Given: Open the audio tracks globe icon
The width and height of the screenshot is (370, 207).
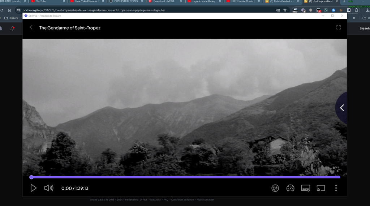Looking at the screenshot, I should tap(275, 188).
